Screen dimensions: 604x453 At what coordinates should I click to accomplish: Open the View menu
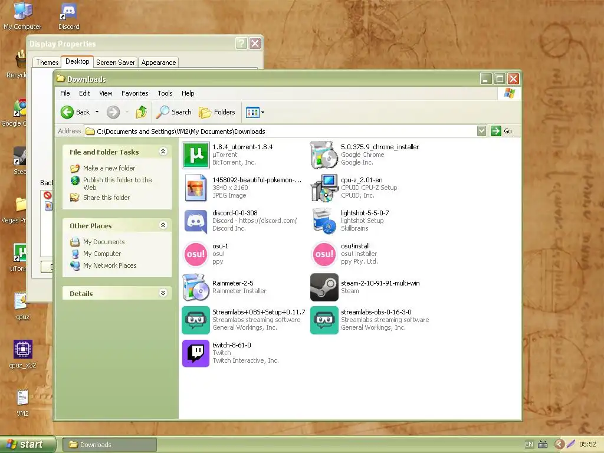pos(106,93)
